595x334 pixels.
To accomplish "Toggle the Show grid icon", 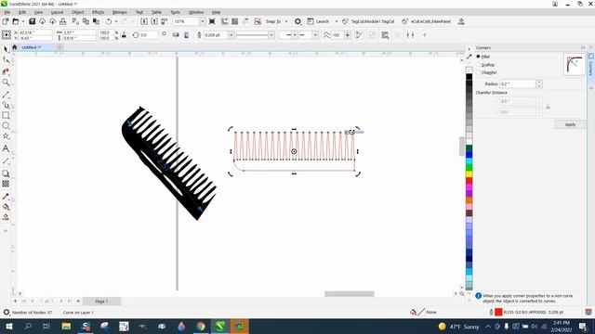I will click(x=235, y=21).
